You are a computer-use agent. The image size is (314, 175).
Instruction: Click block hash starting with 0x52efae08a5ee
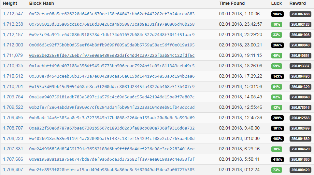(x=112, y=14)
